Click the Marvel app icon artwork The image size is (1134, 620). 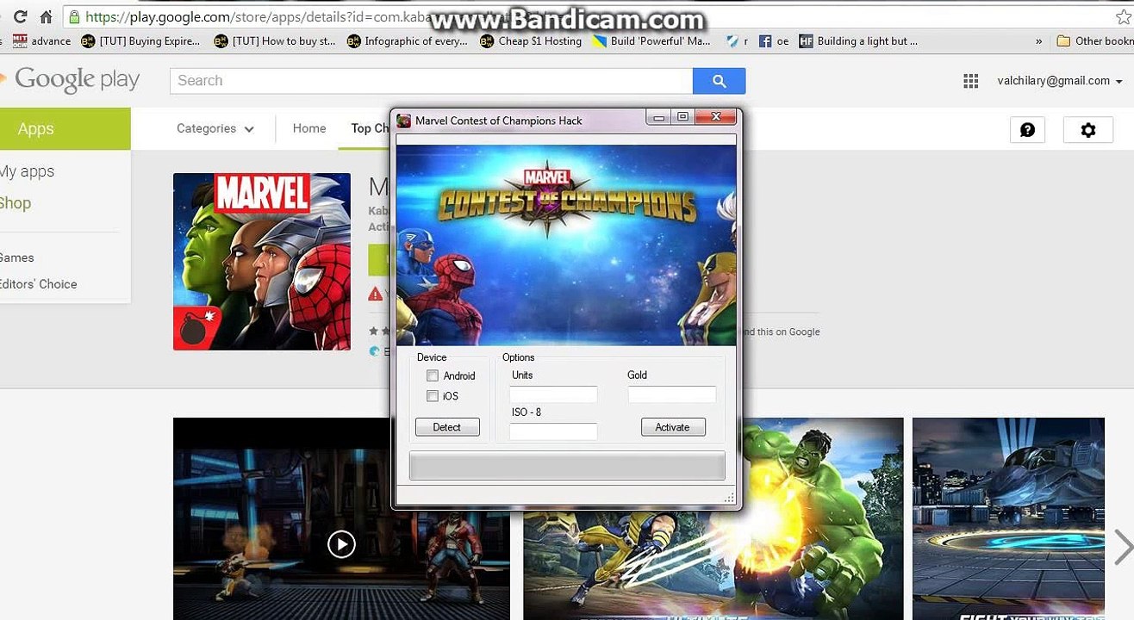tap(262, 262)
